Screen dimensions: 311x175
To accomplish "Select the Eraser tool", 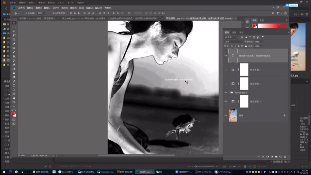I will pyautogui.click(x=14, y=64).
